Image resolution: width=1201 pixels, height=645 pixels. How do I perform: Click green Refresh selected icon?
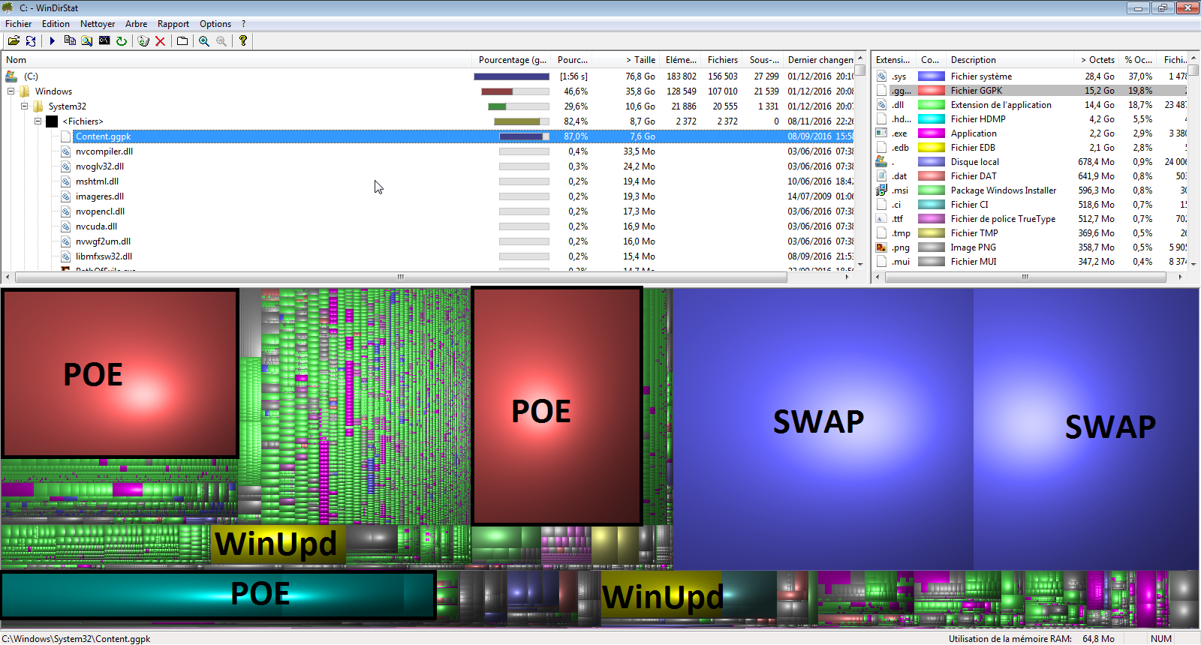(x=122, y=41)
